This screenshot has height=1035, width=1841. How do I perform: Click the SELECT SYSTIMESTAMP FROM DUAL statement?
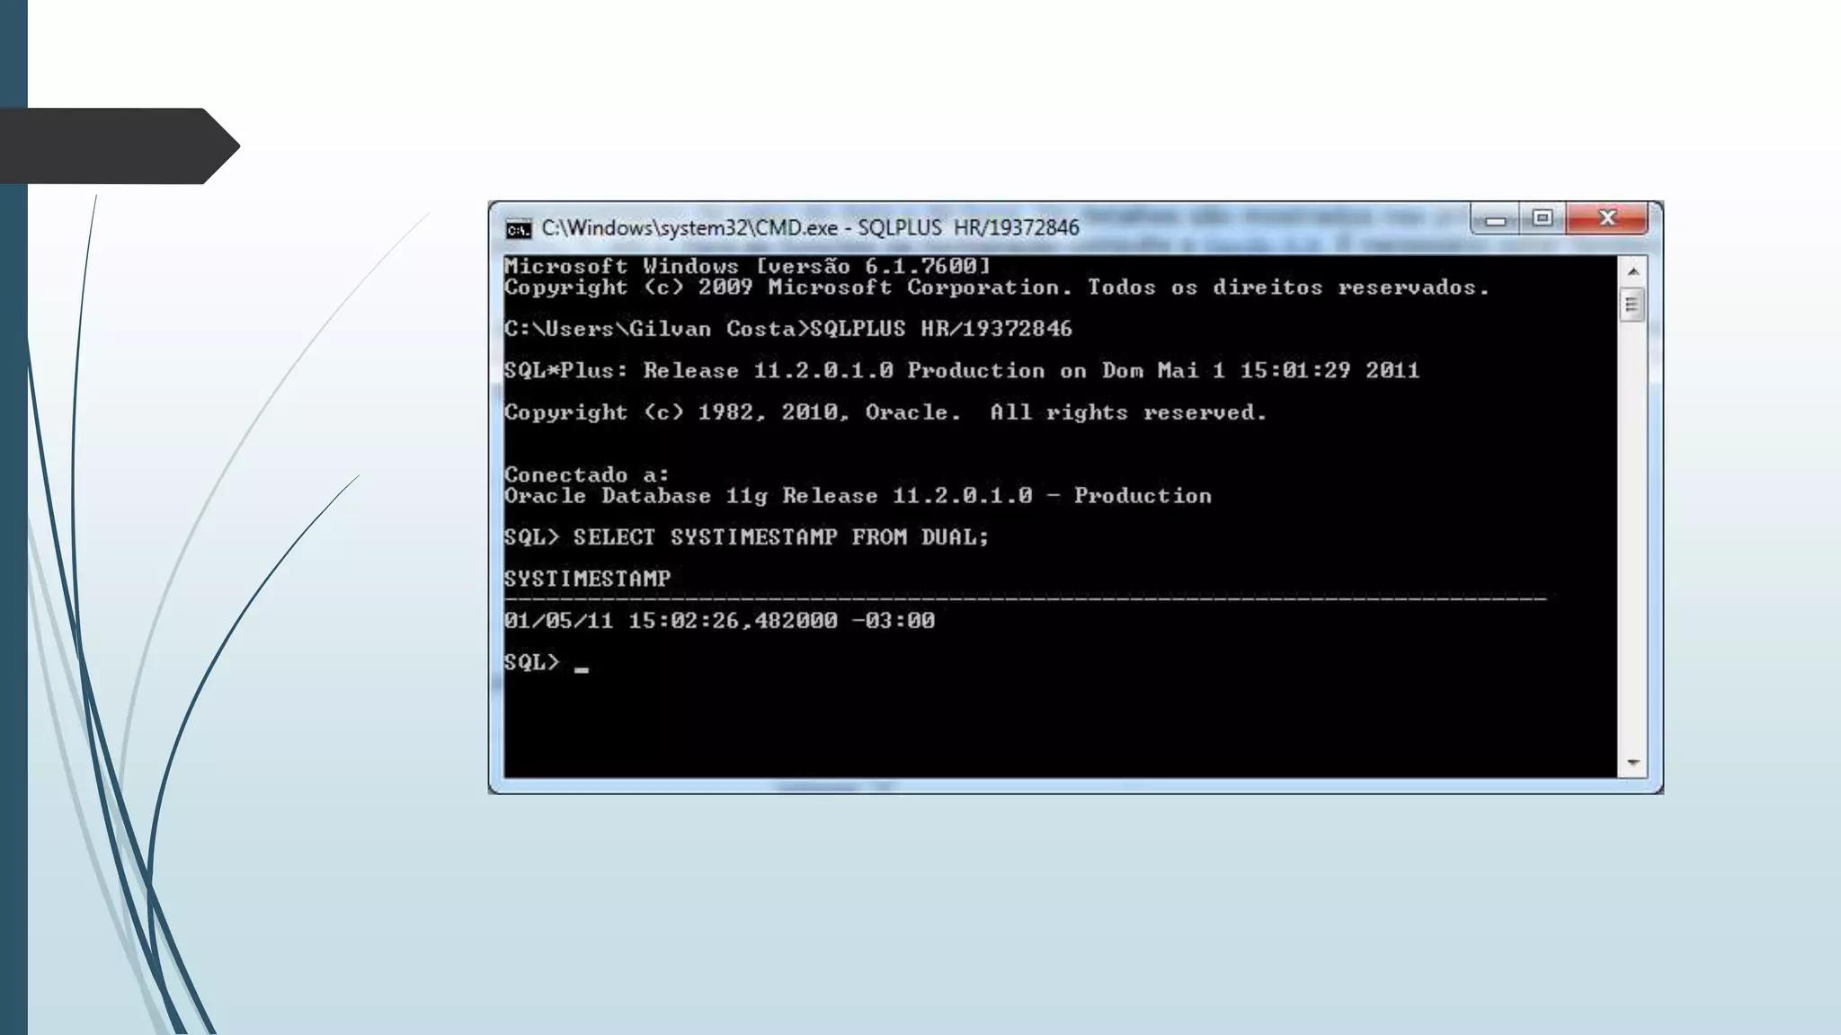(780, 537)
